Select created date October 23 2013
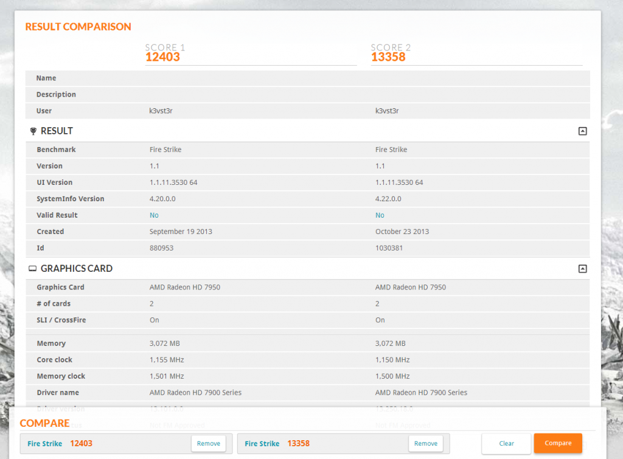623x459 pixels. coord(402,232)
